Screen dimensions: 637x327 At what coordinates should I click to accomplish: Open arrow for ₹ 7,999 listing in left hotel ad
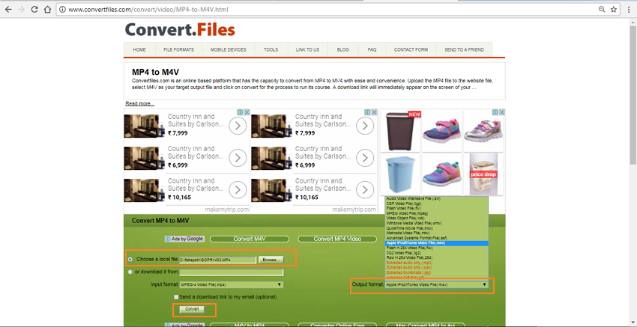[x=238, y=126]
